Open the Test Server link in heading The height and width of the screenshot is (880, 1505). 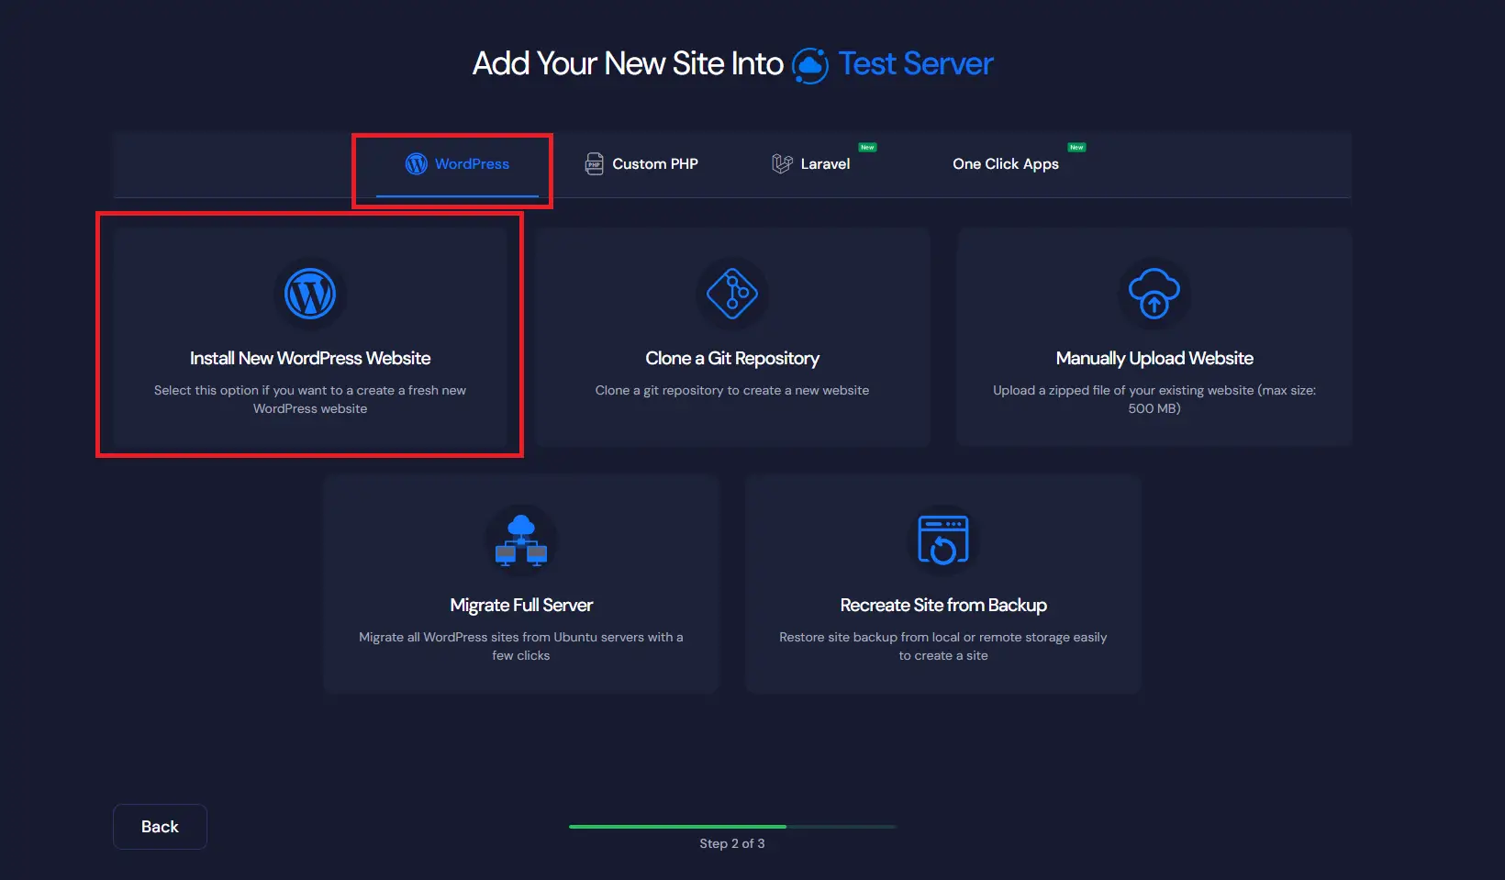[916, 63]
